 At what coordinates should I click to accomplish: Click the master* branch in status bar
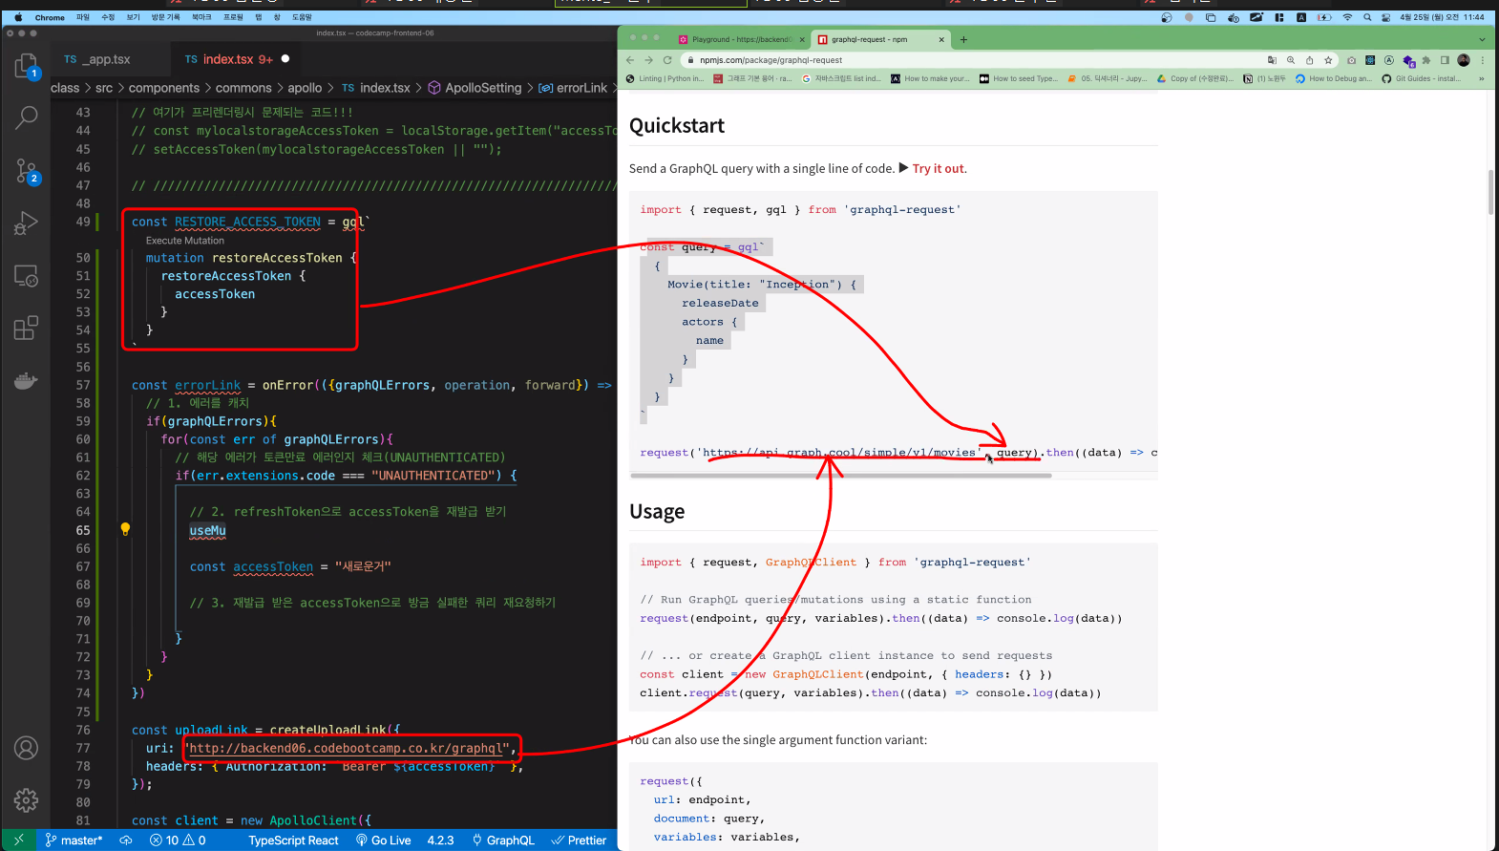[74, 840]
